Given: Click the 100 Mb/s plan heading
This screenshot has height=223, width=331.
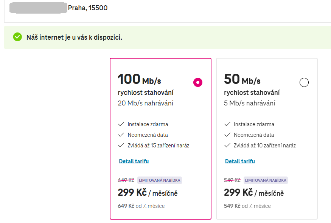Looking at the screenshot, I should 139,79.
